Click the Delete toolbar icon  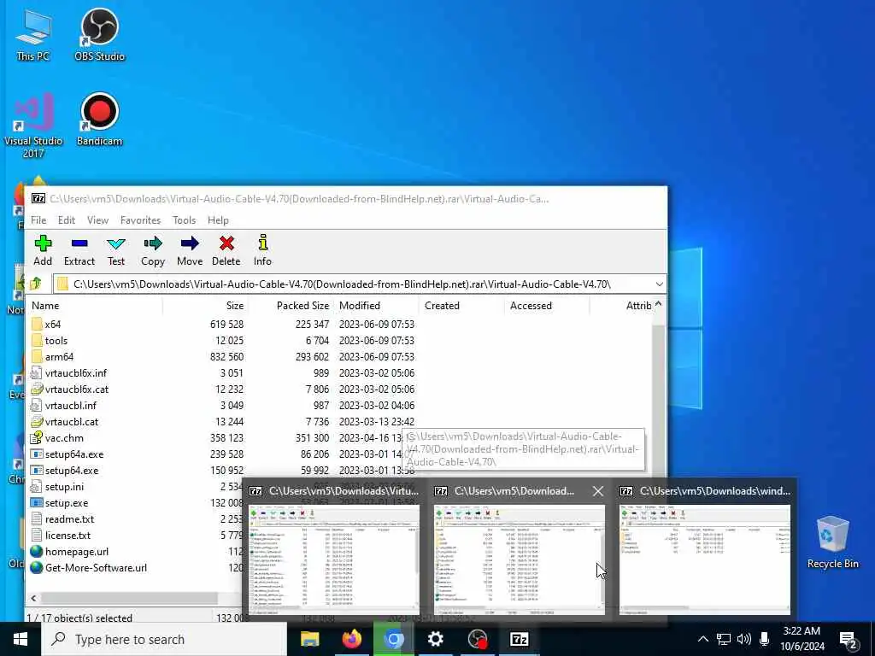pos(226,250)
